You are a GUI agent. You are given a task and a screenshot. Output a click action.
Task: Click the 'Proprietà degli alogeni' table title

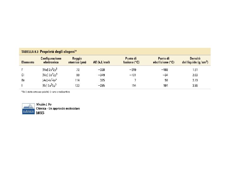pos(58,51)
